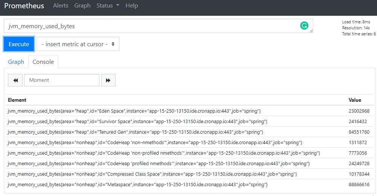
Task: Open Alerts in the top navigation
Action: click(x=61, y=6)
